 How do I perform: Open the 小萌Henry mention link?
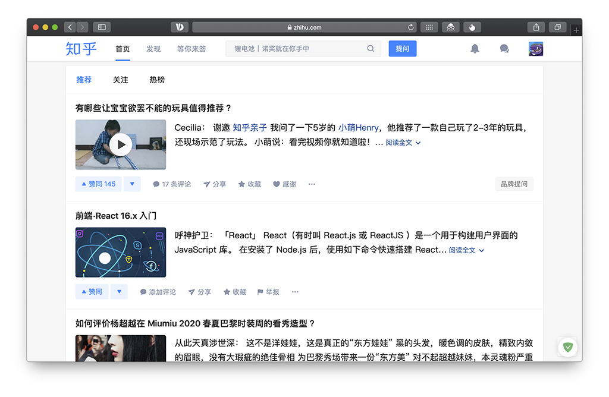click(x=358, y=128)
